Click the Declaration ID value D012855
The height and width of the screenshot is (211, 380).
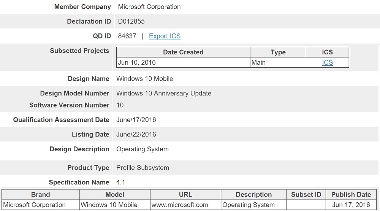tap(131, 21)
